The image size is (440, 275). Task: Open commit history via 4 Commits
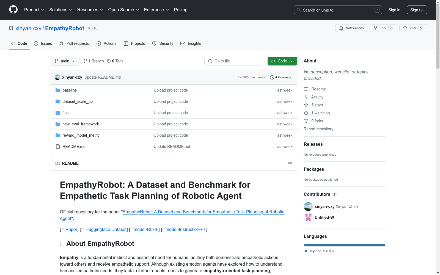pyautogui.click(x=280, y=77)
